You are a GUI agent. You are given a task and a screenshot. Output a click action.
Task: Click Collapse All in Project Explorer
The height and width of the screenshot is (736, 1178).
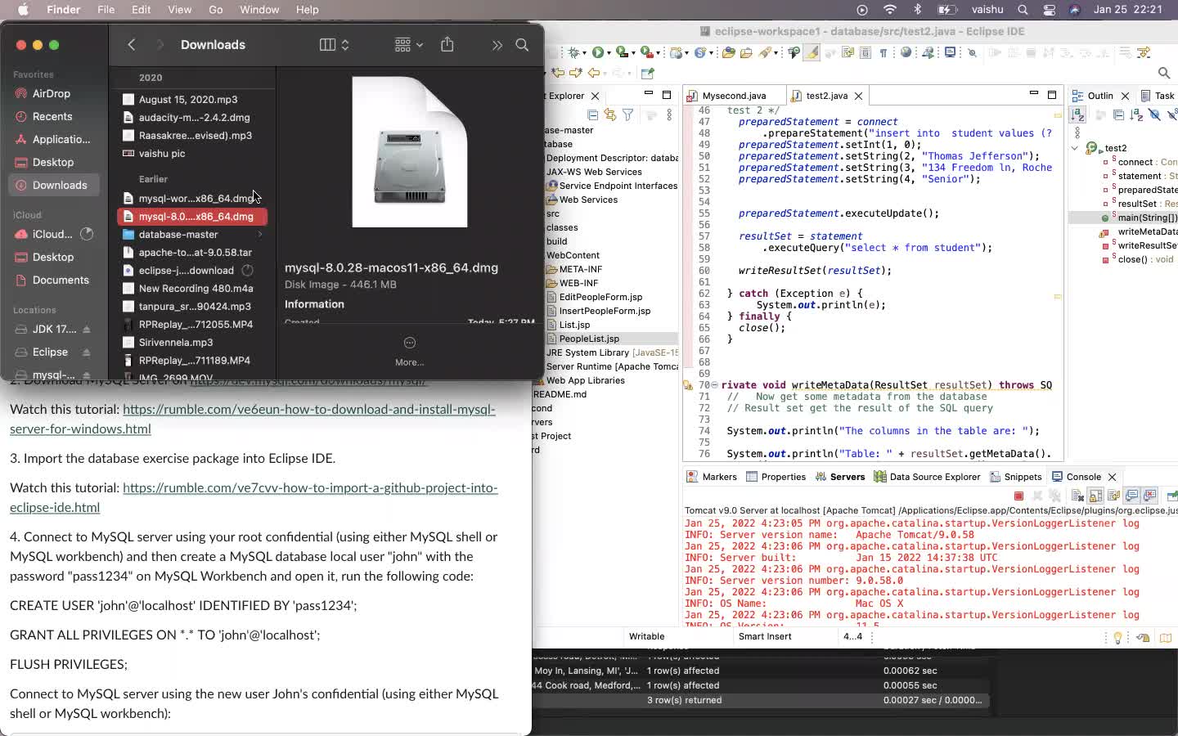pyautogui.click(x=593, y=115)
